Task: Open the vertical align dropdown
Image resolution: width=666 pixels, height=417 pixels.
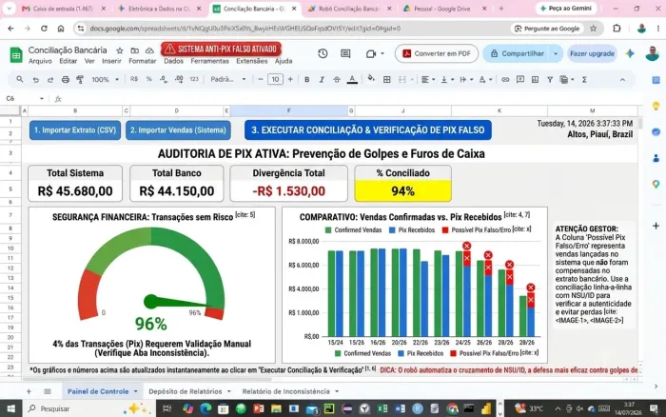Action: click(447, 79)
